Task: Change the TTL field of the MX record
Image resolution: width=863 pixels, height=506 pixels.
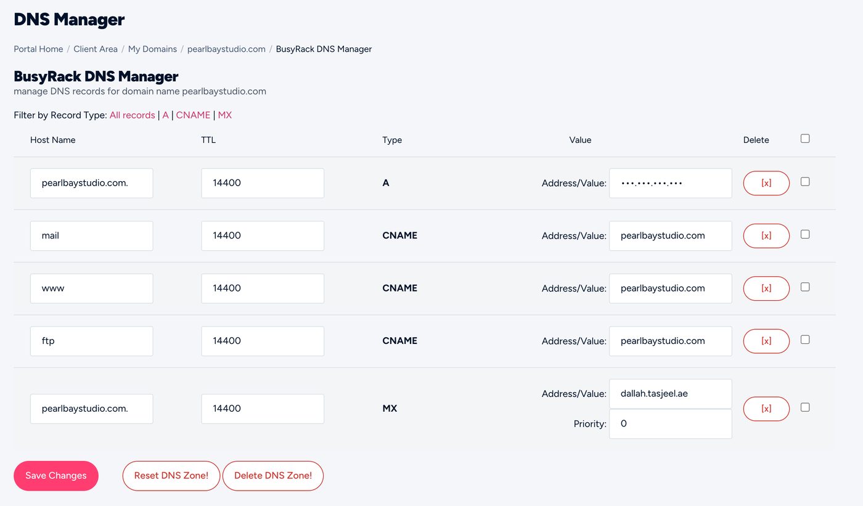Action: pos(263,409)
